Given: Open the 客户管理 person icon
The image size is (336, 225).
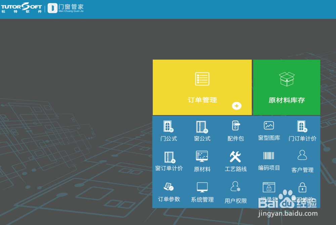Looking at the screenshot, I should coord(302,155).
